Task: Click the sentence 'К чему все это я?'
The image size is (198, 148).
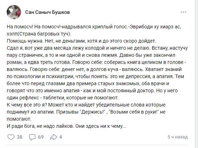Action: click(x=27, y=105)
